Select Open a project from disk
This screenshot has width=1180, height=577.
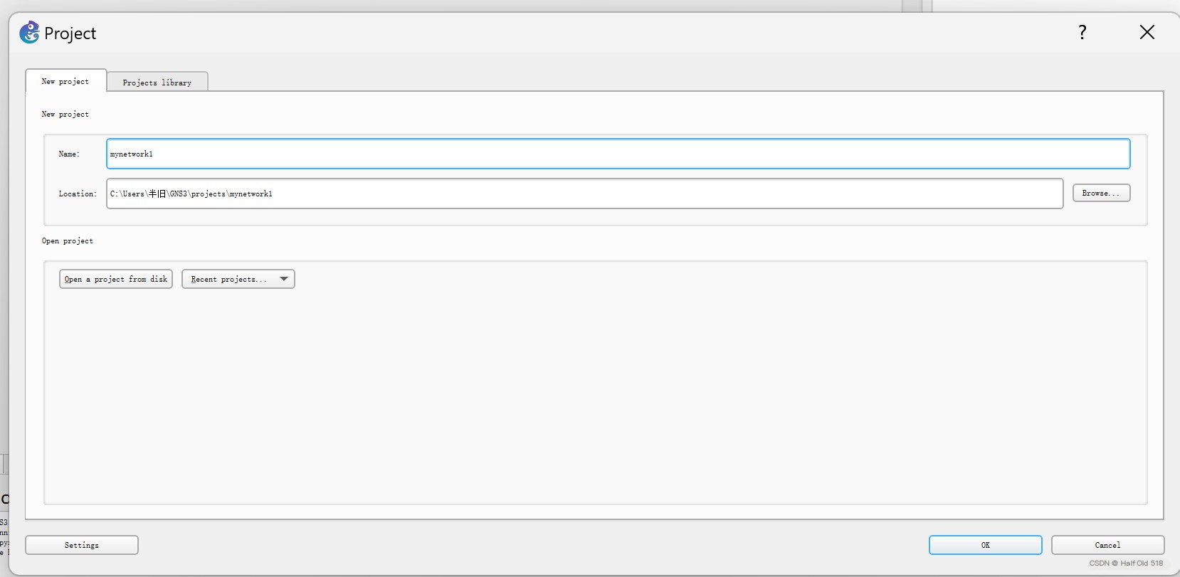click(116, 279)
